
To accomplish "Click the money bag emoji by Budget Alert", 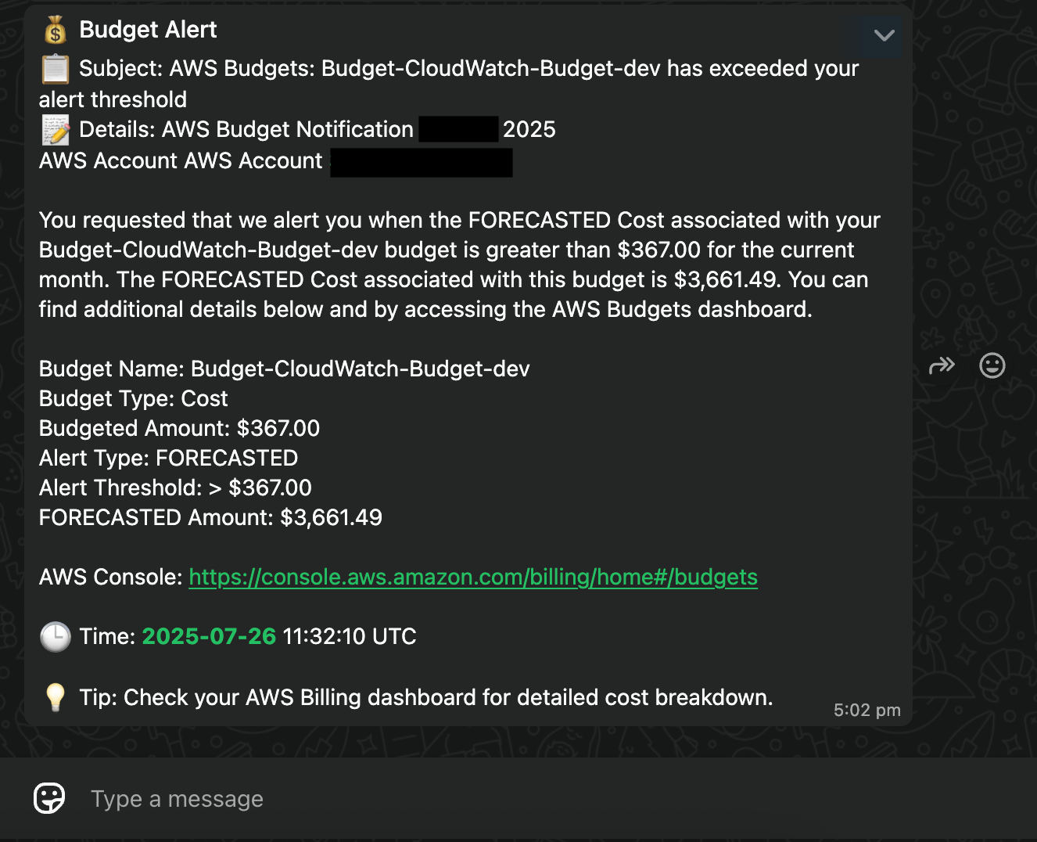I will click(x=56, y=31).
